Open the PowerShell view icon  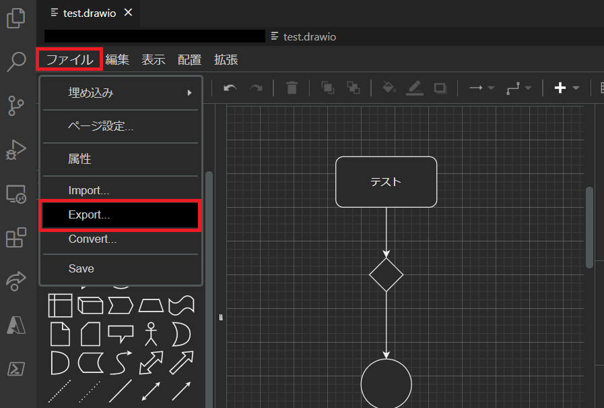point(16,369)
